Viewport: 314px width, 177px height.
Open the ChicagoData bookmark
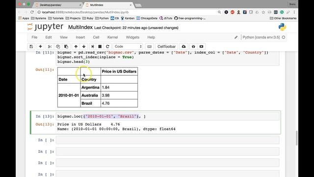pyautogui.click(x=147, y=18)
